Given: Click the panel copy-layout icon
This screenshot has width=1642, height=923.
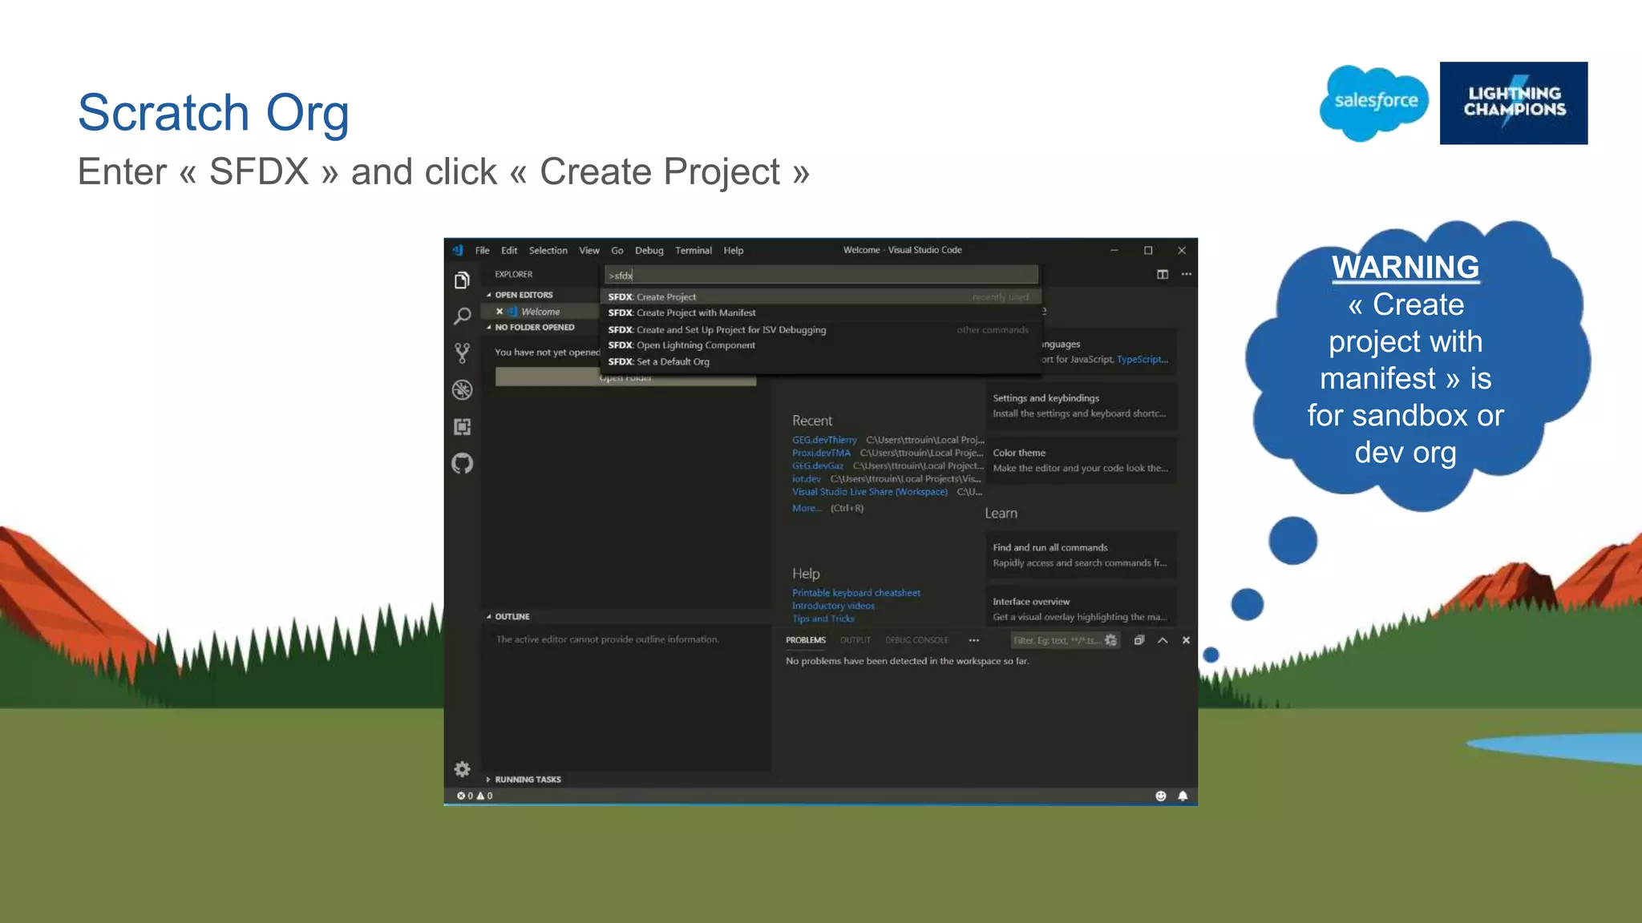Looking at the screenshot, I should [1138, 640].
